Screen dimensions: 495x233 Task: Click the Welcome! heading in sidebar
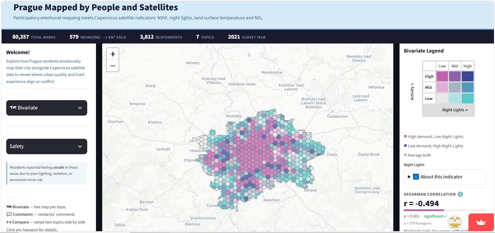[x=18, y=52]
